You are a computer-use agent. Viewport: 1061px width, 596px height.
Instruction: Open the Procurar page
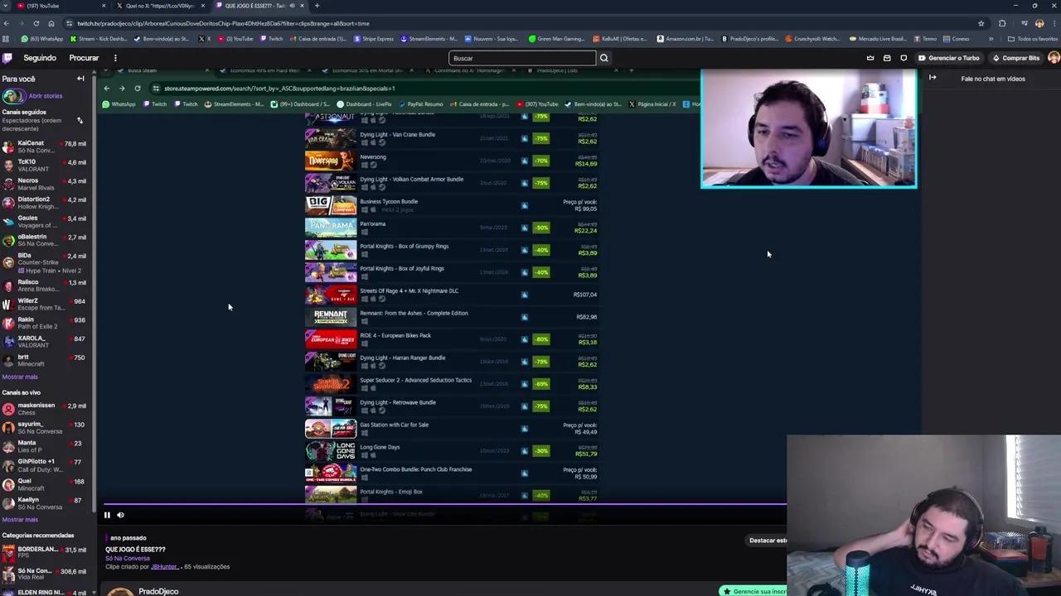[x=84, y=58]
